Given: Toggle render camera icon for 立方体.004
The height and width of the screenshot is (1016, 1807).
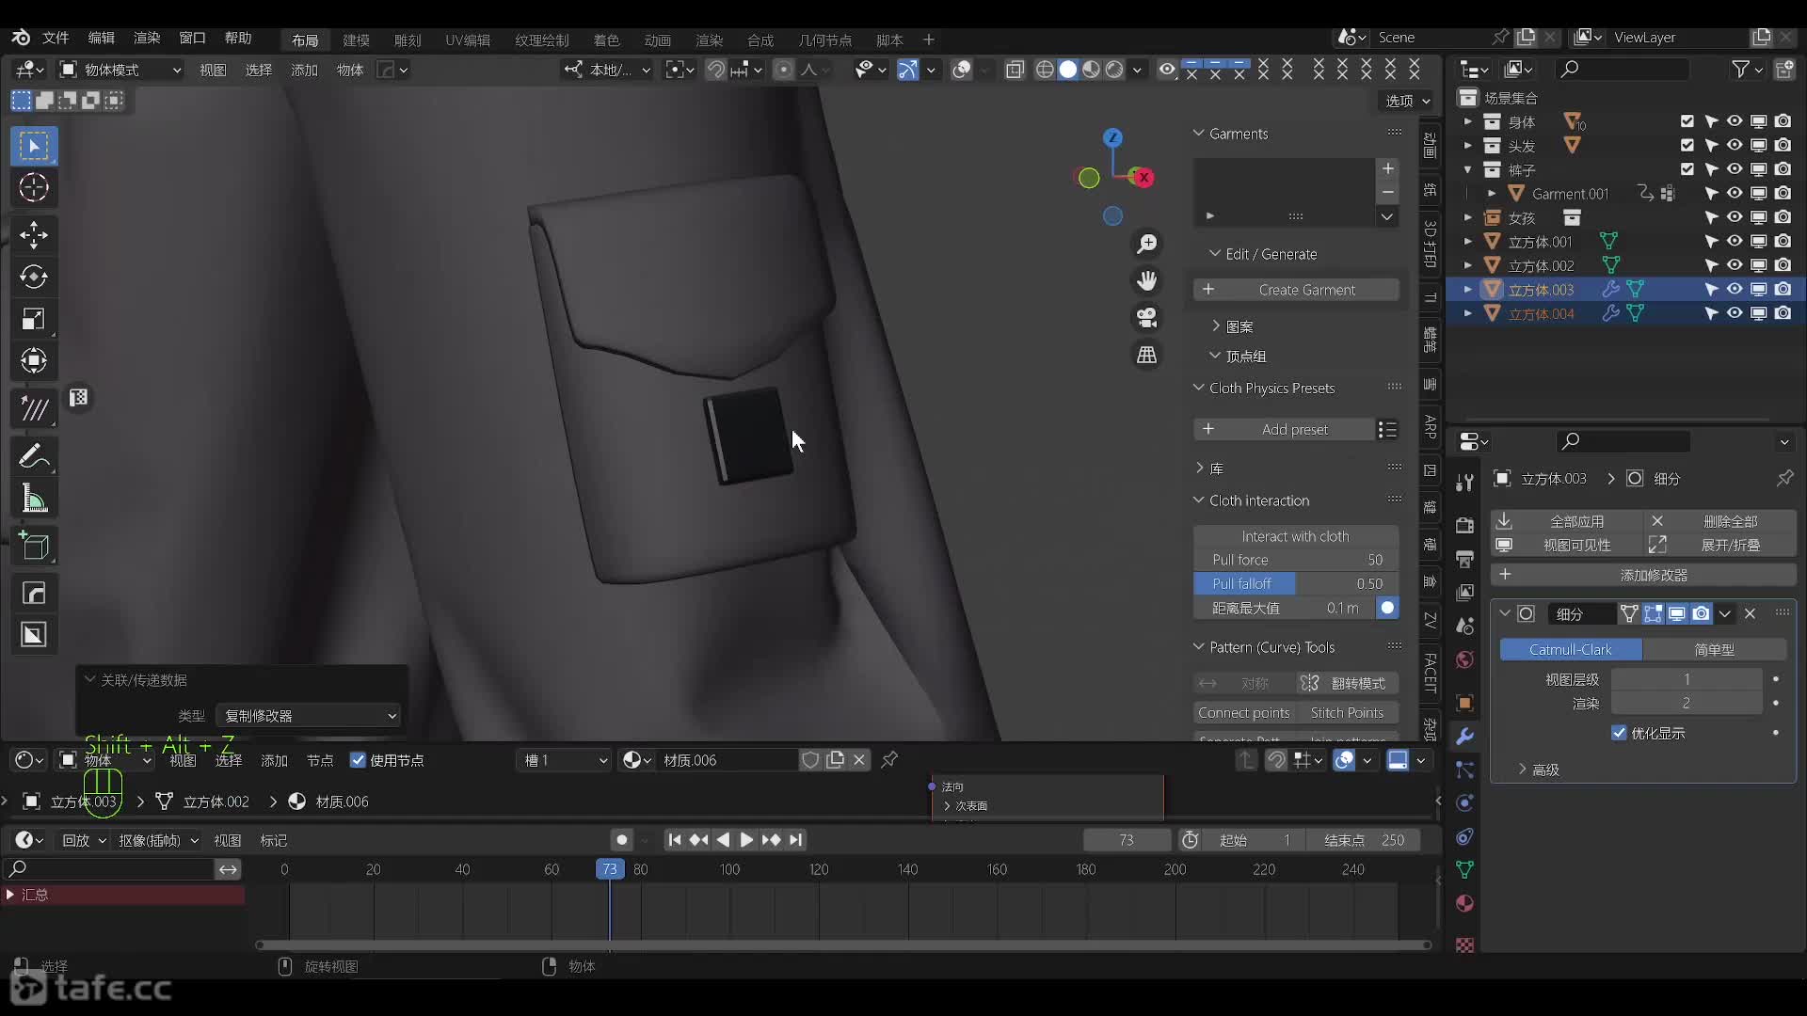Looking at the screenshot, I should (1783, 313).
